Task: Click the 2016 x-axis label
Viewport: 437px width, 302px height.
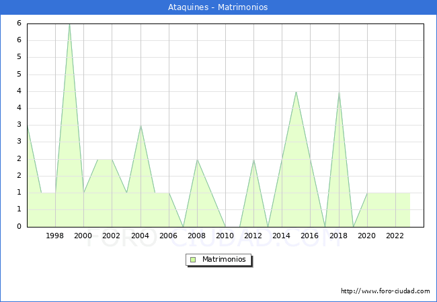Action: [x=310, y=236]
